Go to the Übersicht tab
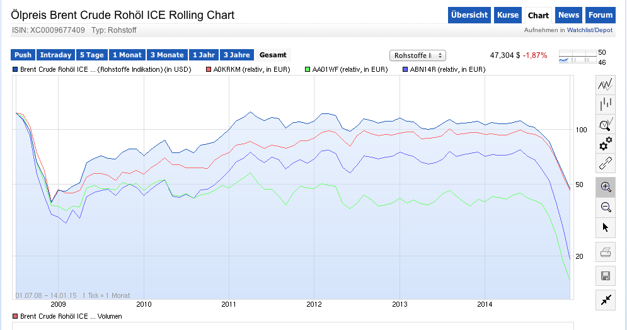 pyautogui.click(x=469, y=15)
